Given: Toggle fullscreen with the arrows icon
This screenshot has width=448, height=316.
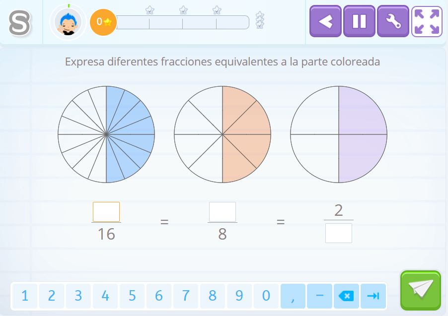Looking at the screenshot, I should click(427, 21).
